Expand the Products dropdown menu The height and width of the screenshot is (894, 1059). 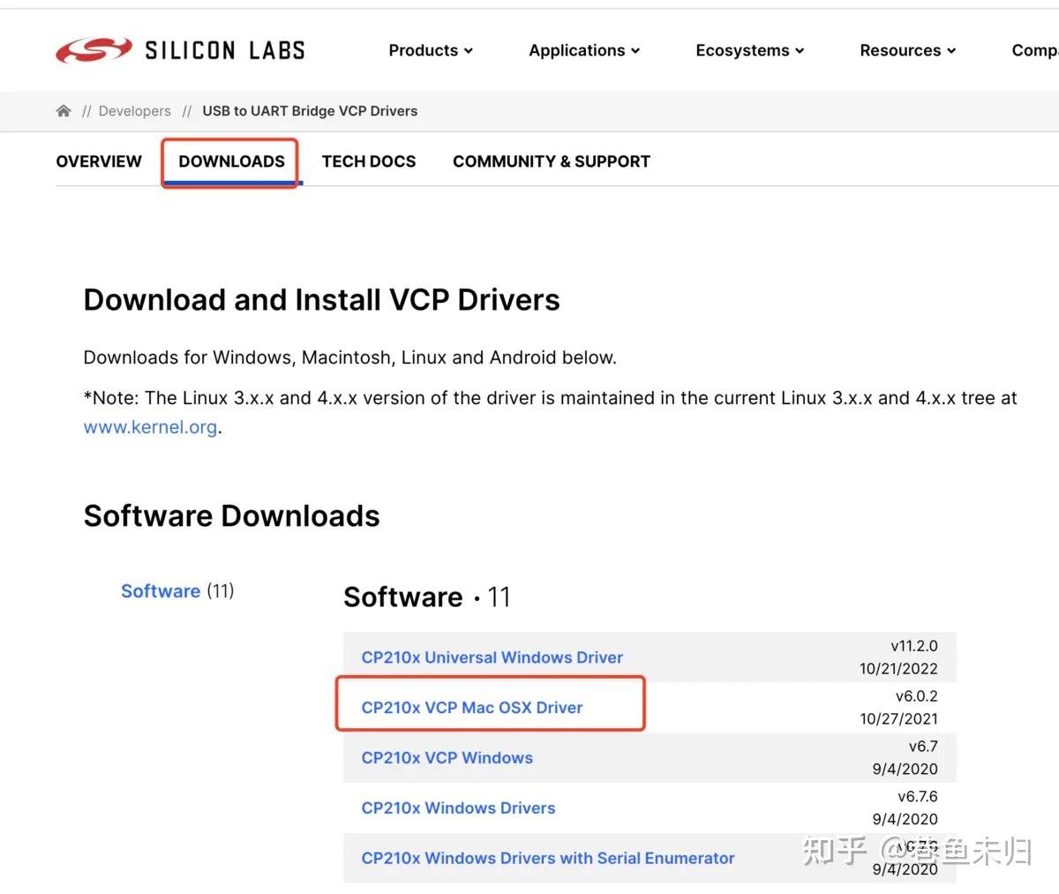(431, 50)
